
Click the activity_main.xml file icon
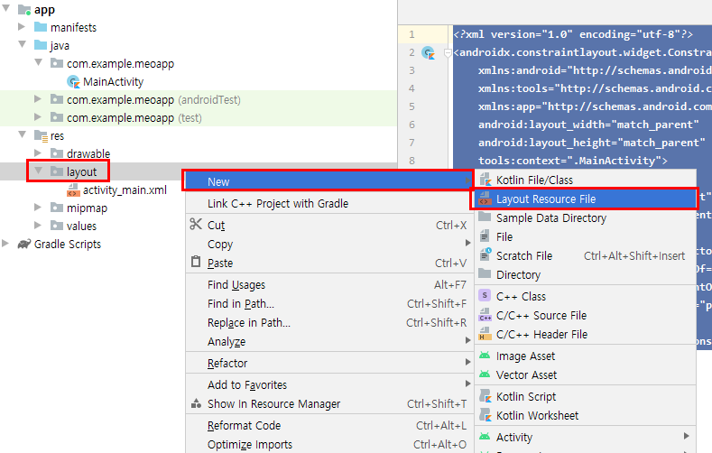pos(73,190)
